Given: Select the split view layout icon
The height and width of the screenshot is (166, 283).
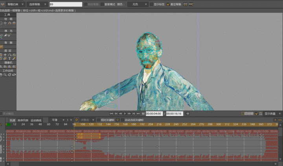Looking at the screenshot, I should [x=246, y=114].
